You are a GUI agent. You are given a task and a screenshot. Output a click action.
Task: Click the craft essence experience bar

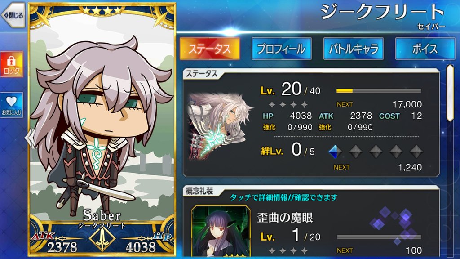[379, 237]
